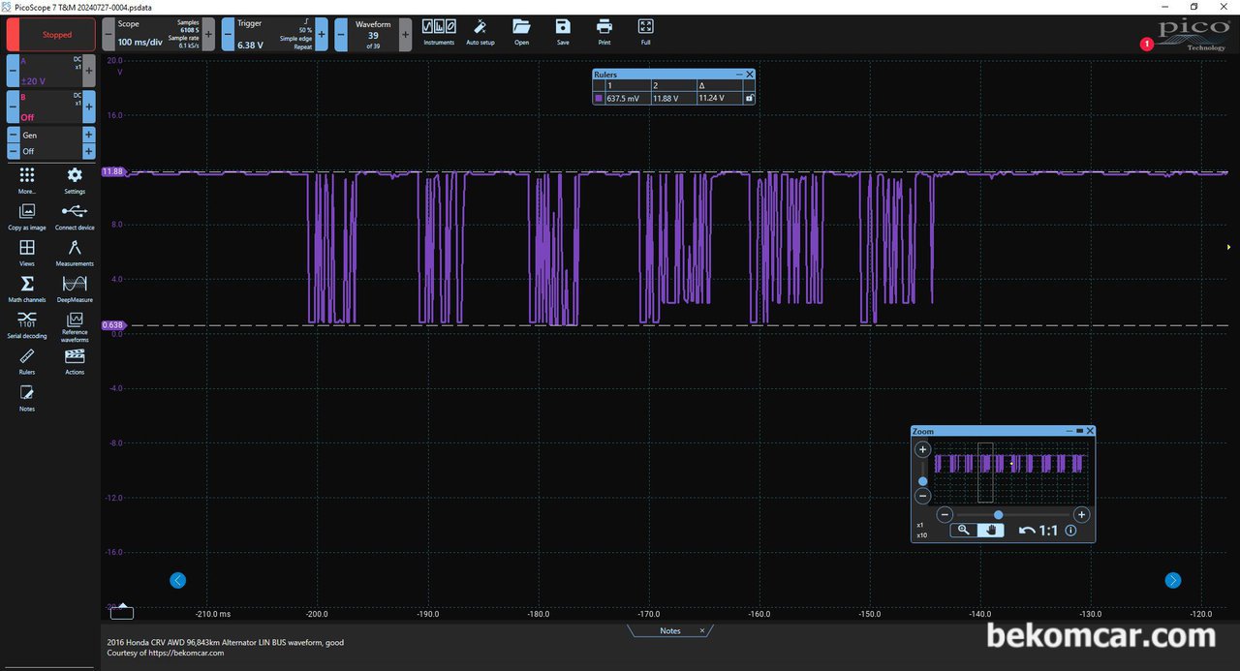Pan waveform right with blue arrow
Image resolution: width=1240 pixels, height=671 pixels.
click(x=1173, y=580)
